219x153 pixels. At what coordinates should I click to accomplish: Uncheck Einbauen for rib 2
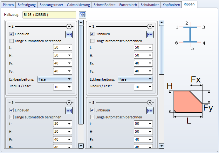[x=11, y=34]
